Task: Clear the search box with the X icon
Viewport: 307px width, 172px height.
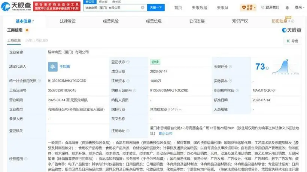Action: tap(143, 7)
